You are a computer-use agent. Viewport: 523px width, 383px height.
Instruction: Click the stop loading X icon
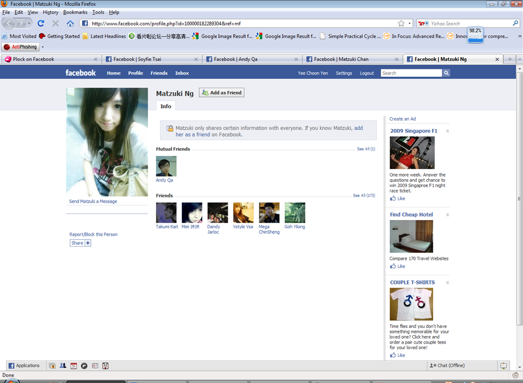[x=55, y=23]
